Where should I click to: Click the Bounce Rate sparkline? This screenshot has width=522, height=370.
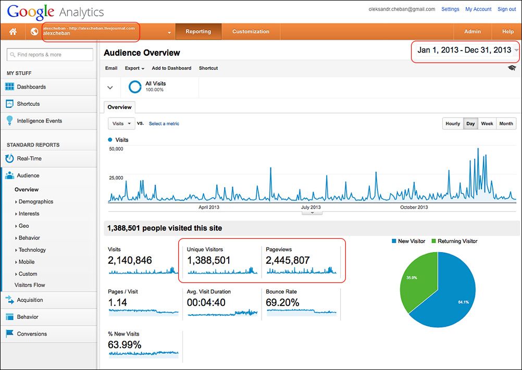tap(301, 312)
